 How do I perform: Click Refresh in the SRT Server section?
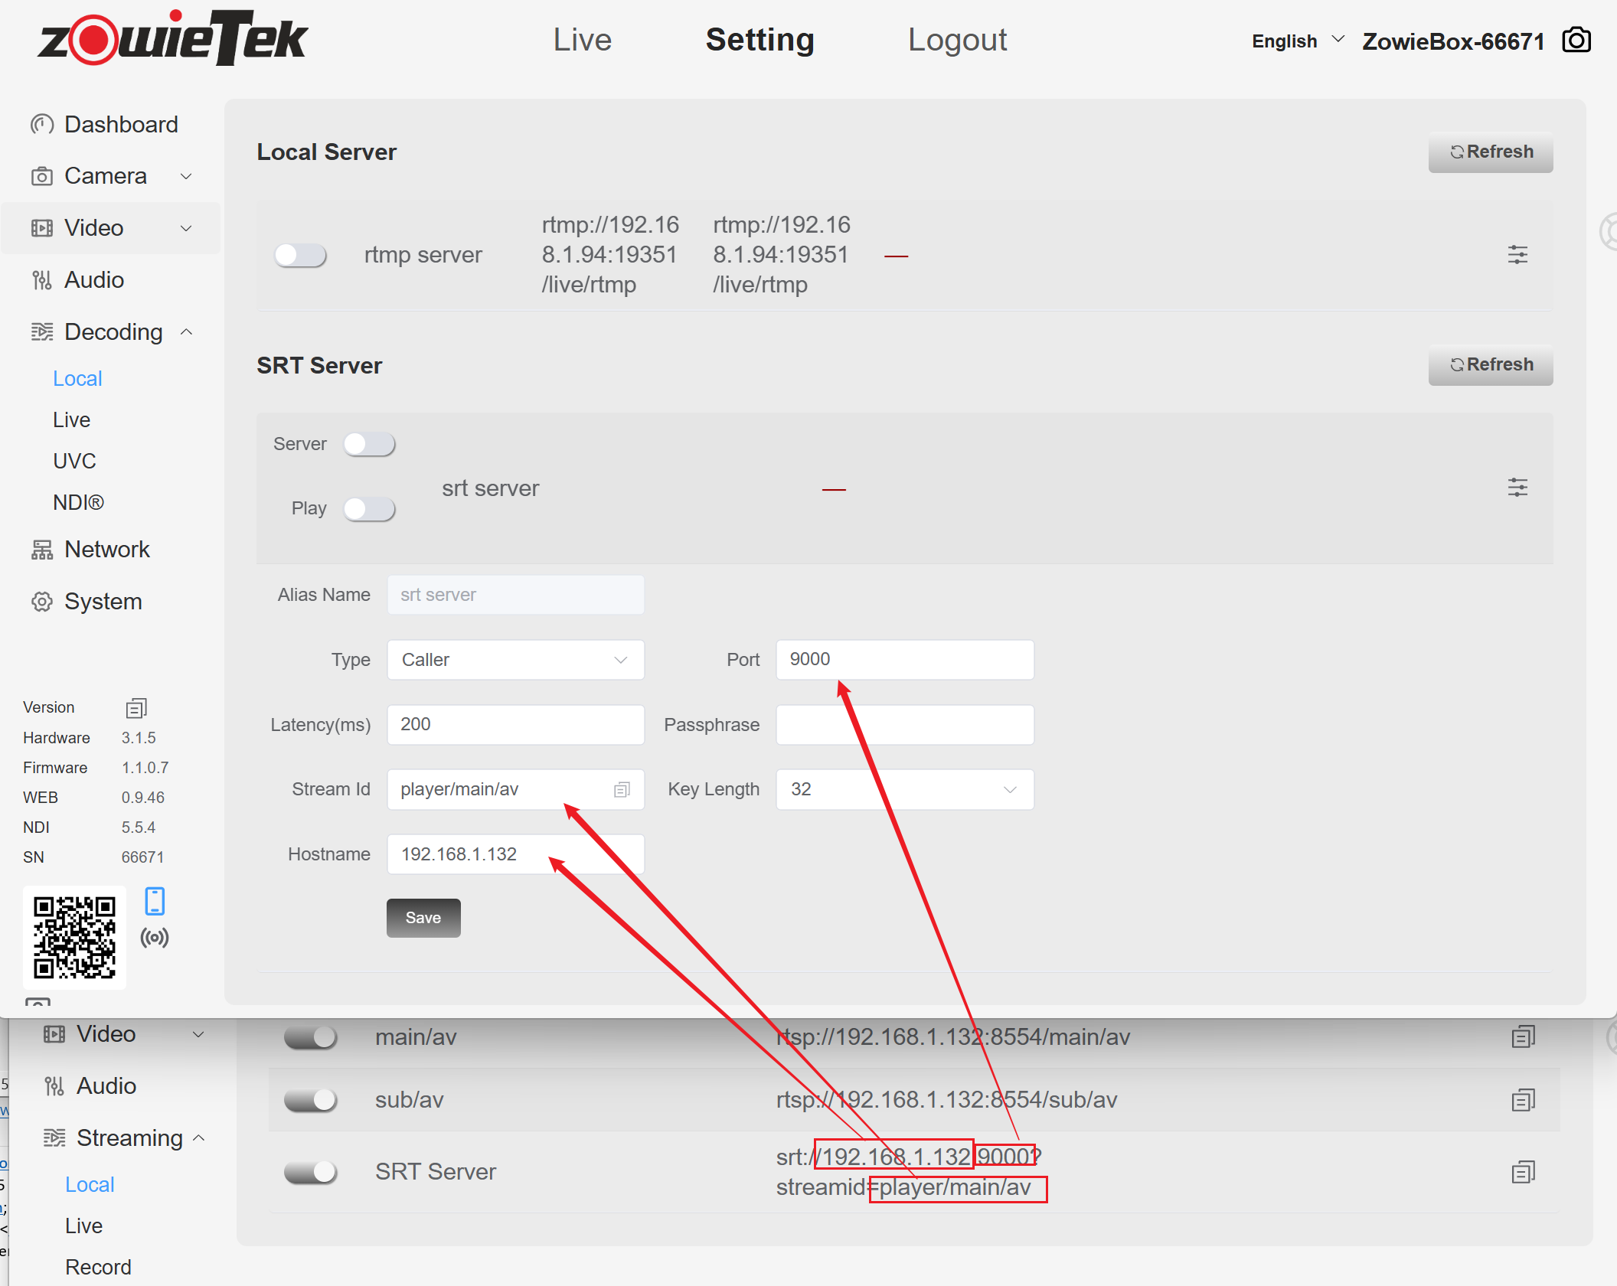[1490, 365]
